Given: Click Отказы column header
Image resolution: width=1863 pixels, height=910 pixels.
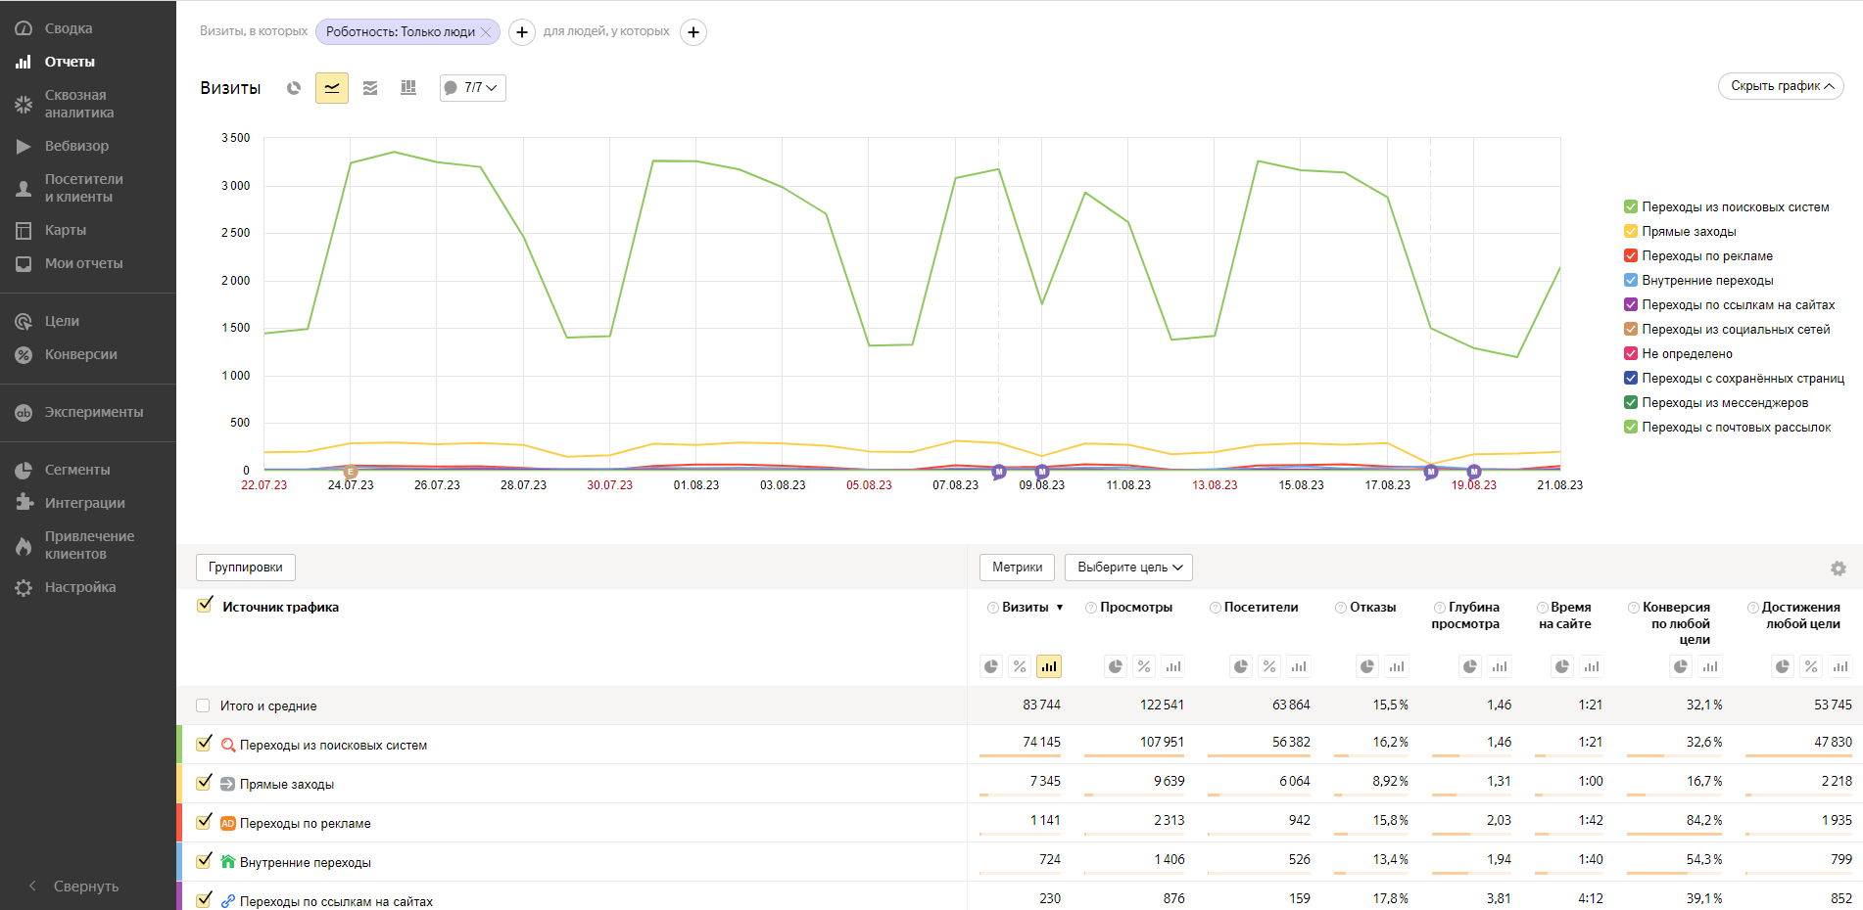Looking at the screenshot, I should point(1373,608).
